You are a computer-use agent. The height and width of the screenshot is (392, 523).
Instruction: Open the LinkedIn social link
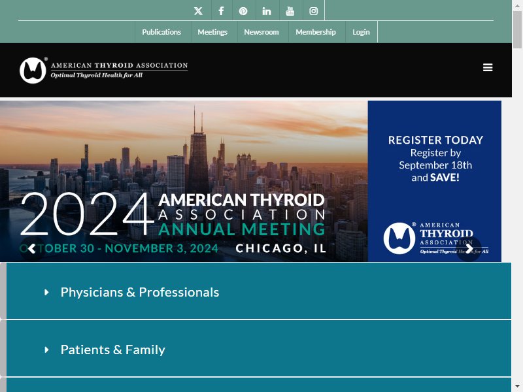(x=267, y=11)
